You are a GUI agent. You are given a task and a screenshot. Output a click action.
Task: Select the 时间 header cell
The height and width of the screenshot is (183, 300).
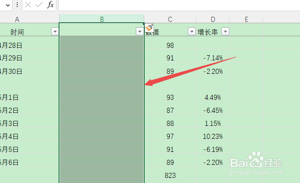(x=29, y=30)
